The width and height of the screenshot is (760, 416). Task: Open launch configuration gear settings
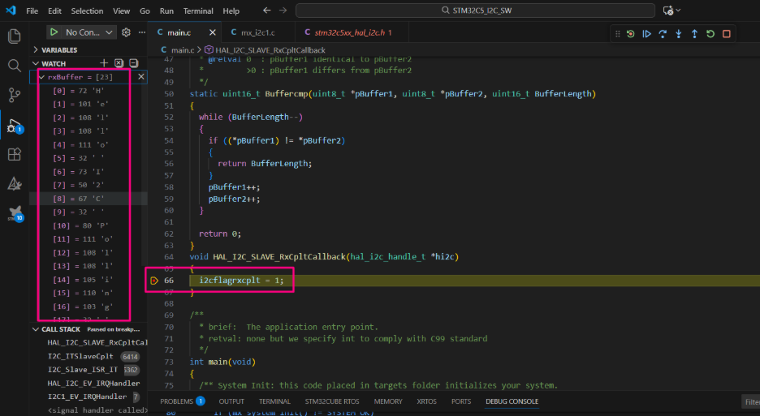[x=126, y=32]
